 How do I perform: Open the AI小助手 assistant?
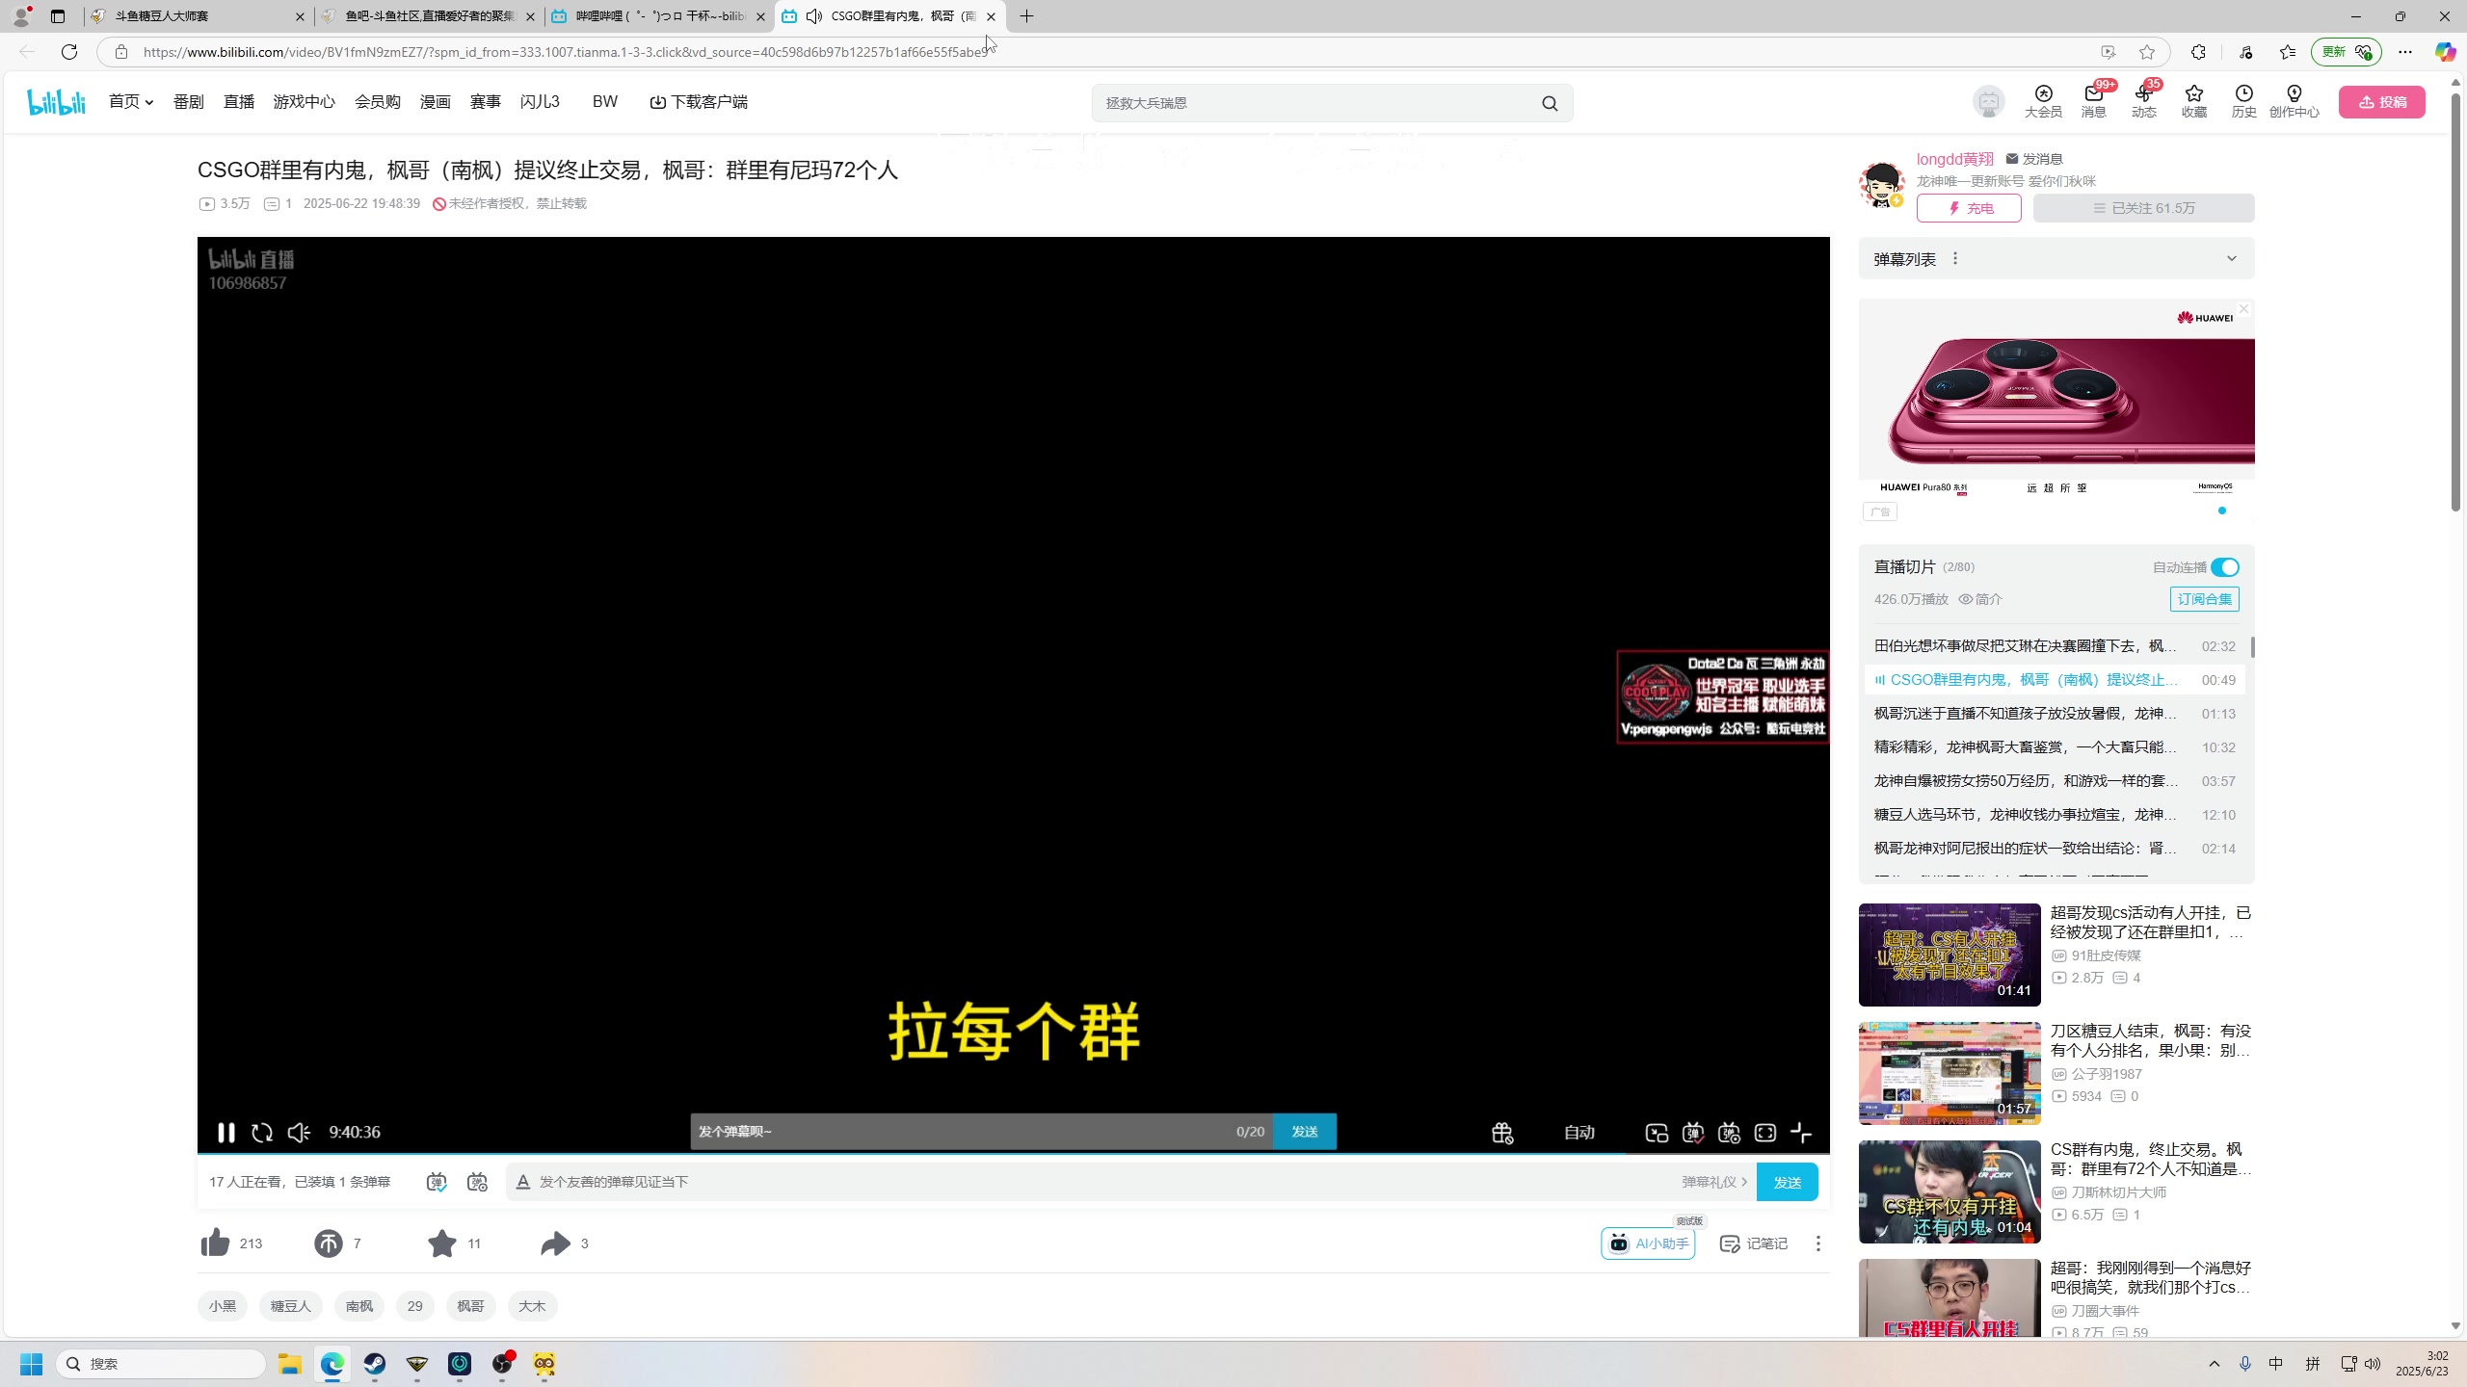click(x=1648, y=1243)
